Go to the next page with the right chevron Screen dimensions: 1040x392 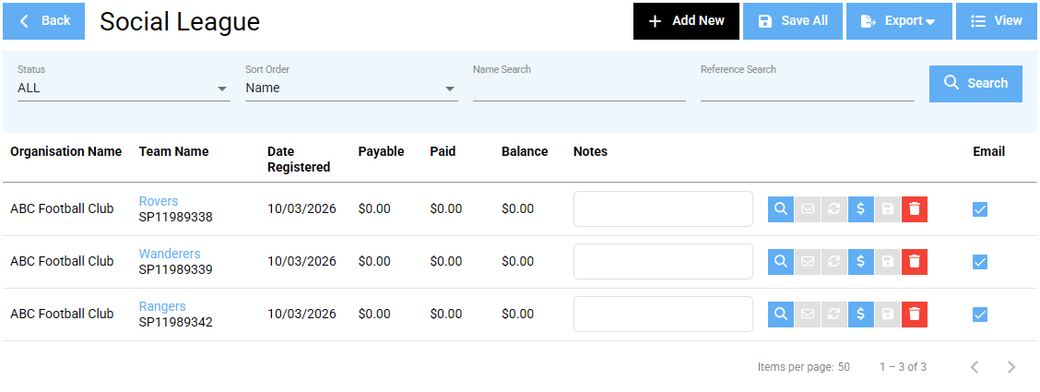pyautogui.click(x=1010, y=367)
